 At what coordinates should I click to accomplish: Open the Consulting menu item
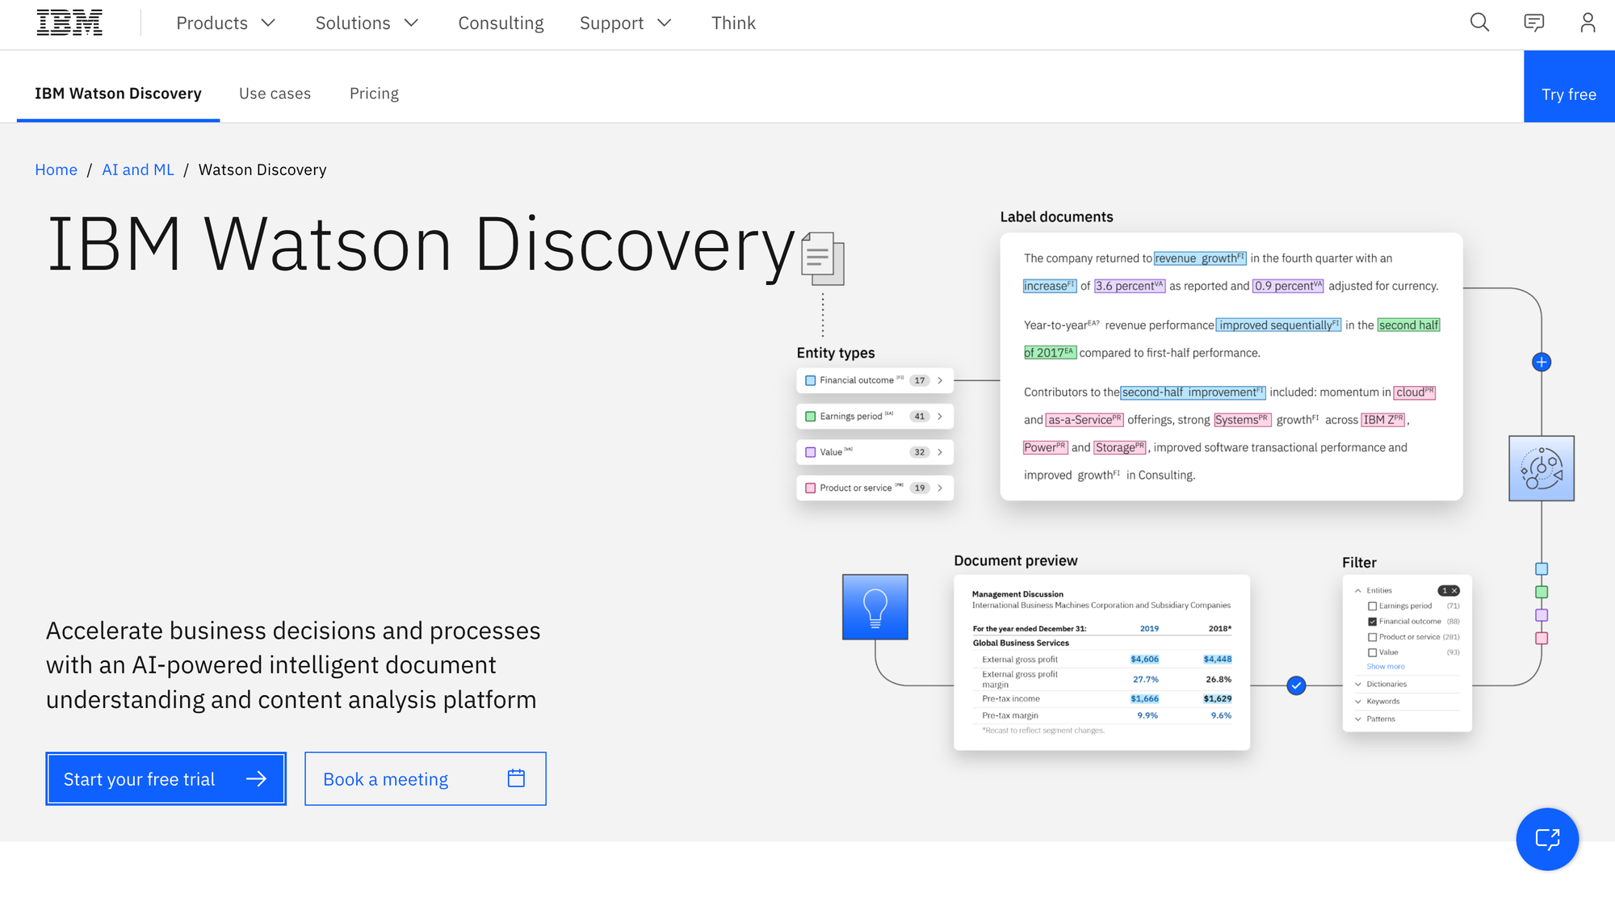pyautogui.click(x=501, y=23)
